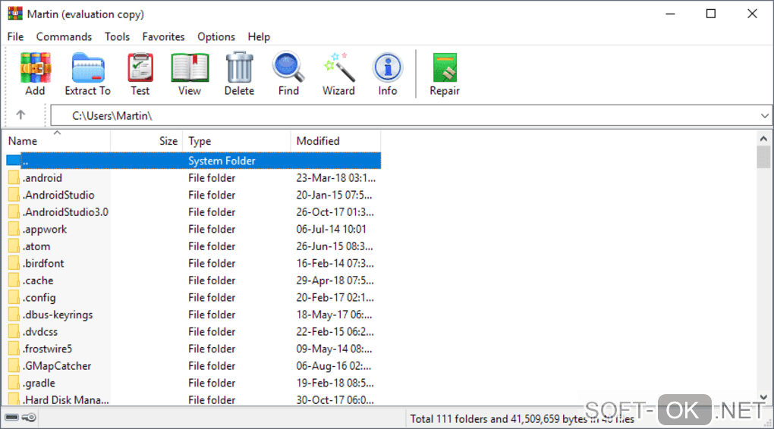Viewport: 774px width, 429px height.
Task: Expand the address bar path dropdown
Action: [764, 116]
